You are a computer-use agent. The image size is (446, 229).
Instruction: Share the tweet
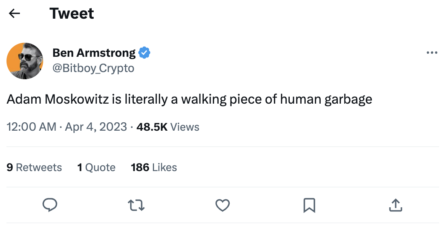tap(395, 205)
